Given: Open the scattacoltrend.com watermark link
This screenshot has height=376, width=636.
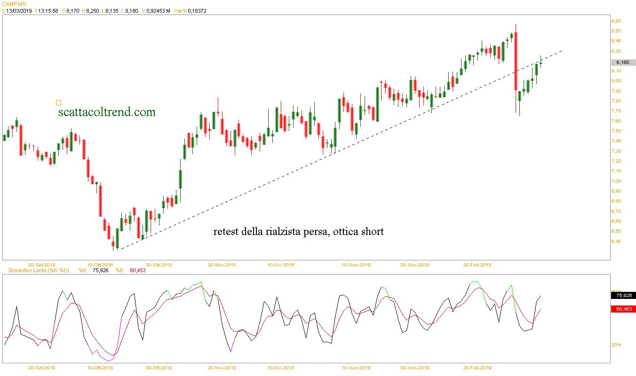Looking at the screenshot, I should click(x=107, y=112).
